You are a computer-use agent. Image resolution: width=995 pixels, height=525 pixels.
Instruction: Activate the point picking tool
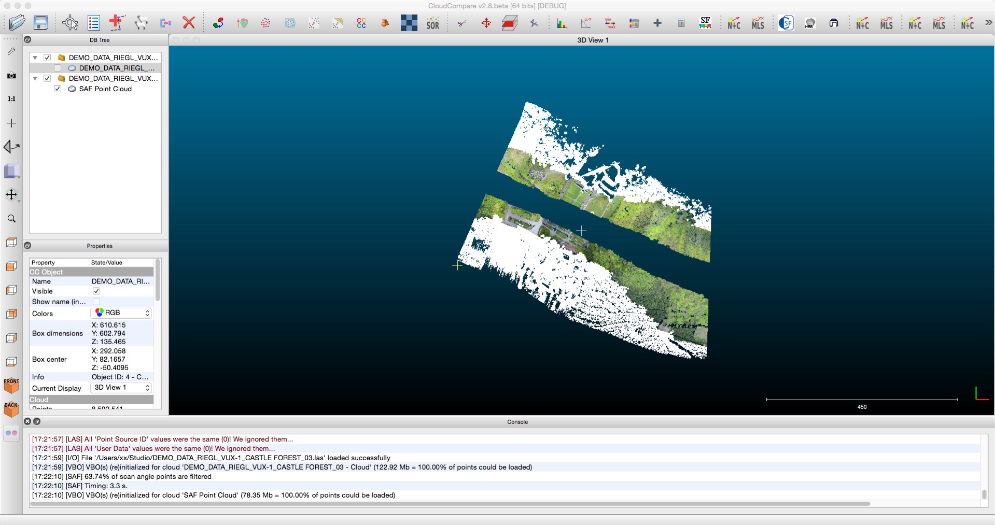point(70,23)
